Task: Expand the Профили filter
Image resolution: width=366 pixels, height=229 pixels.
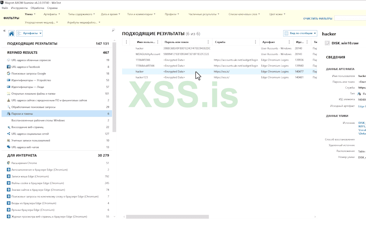Action: [172, 14]
